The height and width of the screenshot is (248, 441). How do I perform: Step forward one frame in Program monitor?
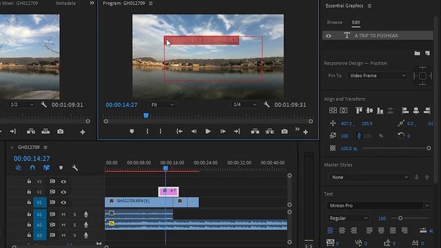click(x=223, y=132)
